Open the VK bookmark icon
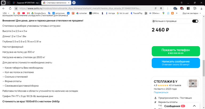 68,13
